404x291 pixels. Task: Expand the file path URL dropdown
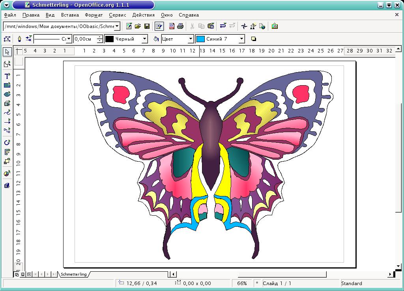117,26
